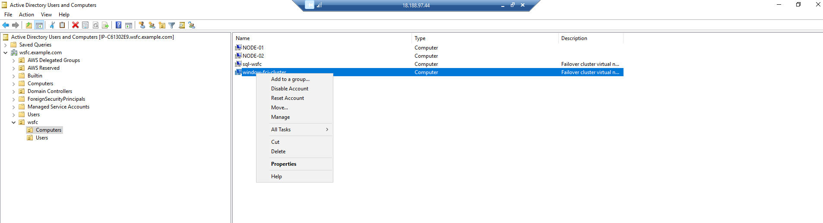Click the blue Help question mark icon
Viewport: 823px width, 223px height.
pyautogui.click(x=119, y=25)
